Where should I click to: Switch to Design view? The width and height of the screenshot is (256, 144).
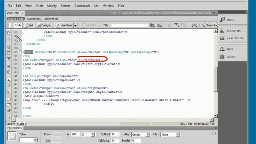tap(44, 25)
